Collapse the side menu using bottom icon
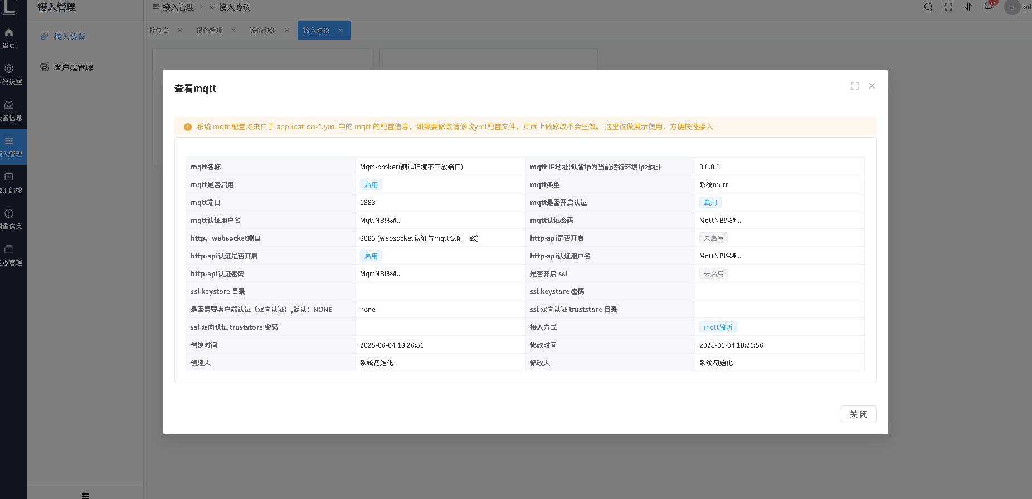The width and height of the screenshot is (1032, 499). [x=85, y=495]
